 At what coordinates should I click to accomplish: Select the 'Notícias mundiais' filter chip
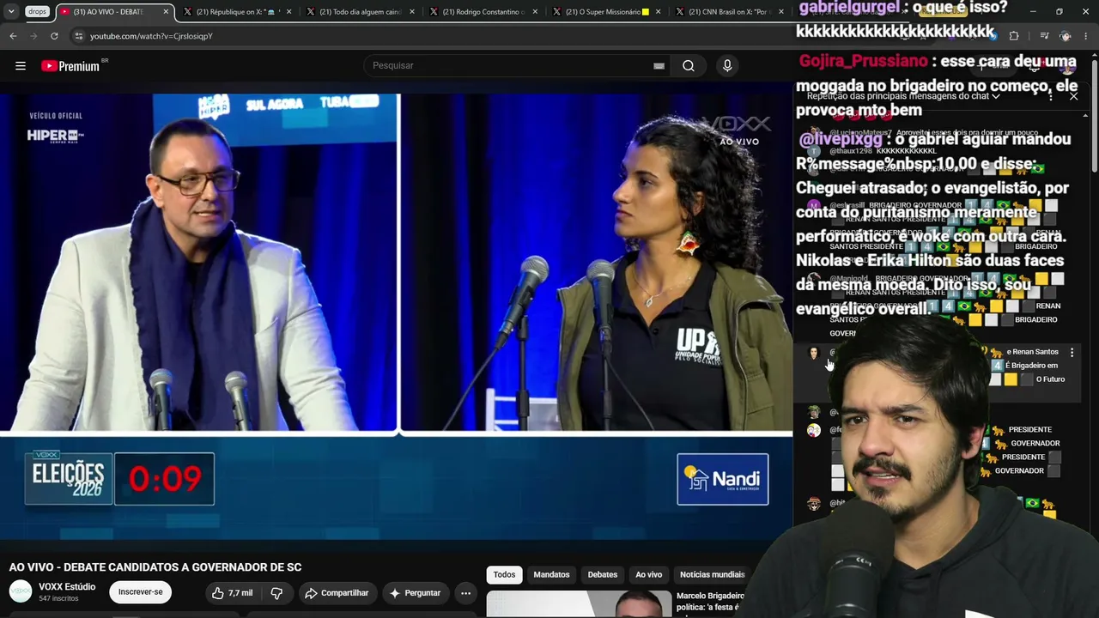[712, 575]
